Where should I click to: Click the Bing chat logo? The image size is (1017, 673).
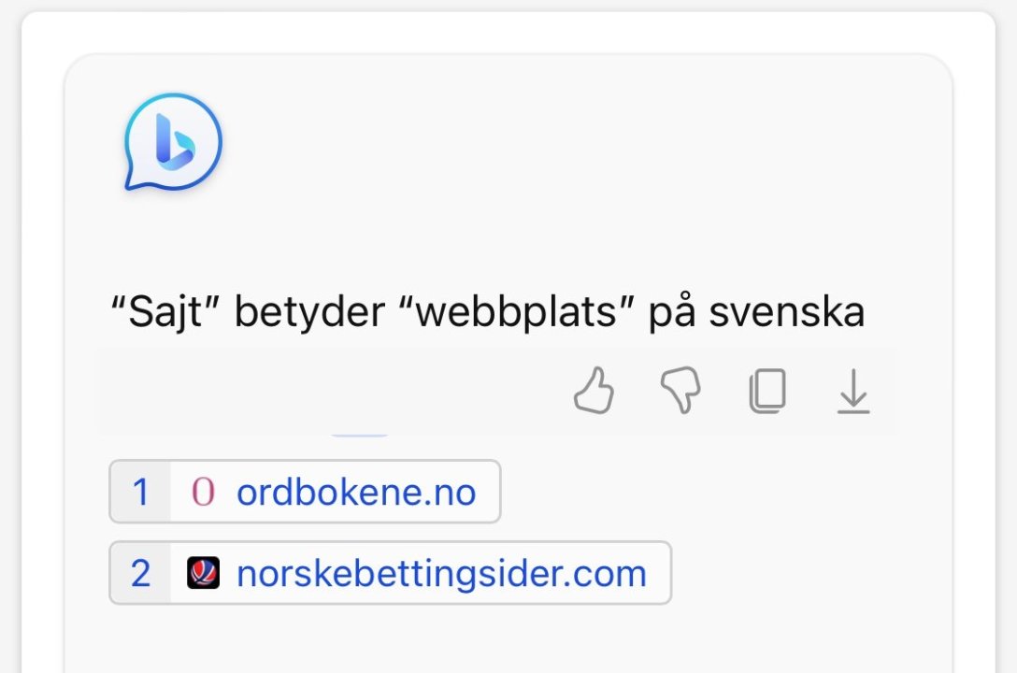(x=173, y=143)
